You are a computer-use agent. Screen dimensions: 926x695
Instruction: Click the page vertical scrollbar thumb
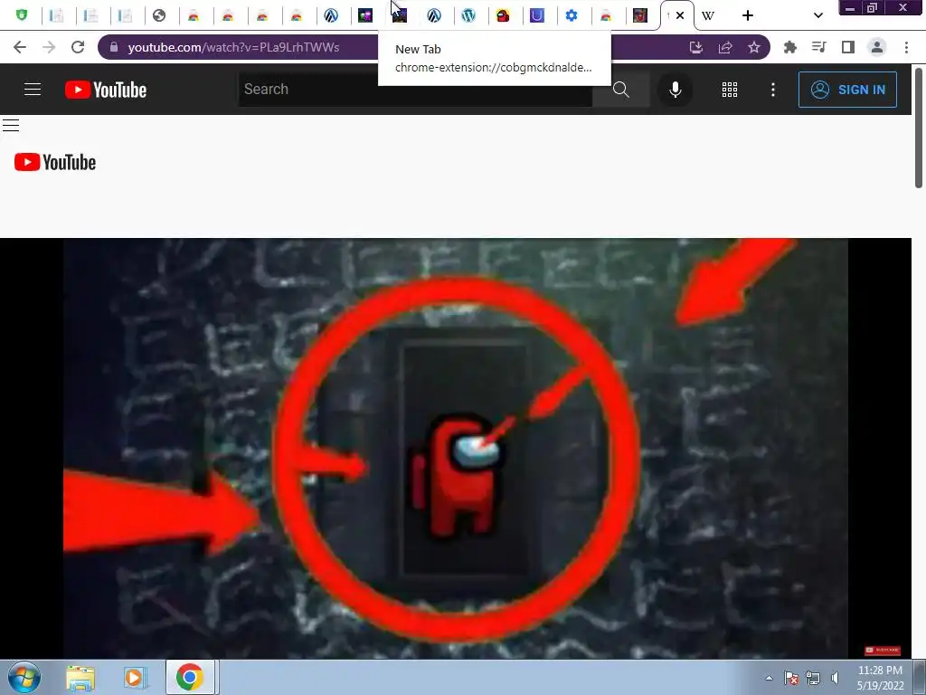click(919, 129)
